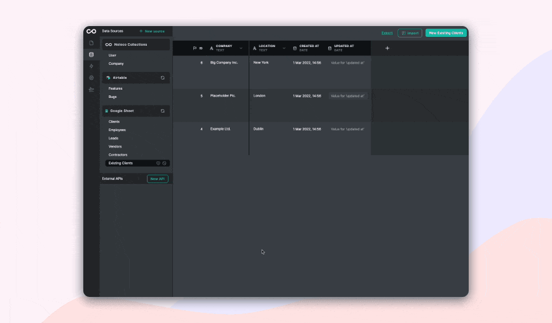Click the Noloco infinity logo
This screenshot has height=323, width=552.
coord(91,31)
